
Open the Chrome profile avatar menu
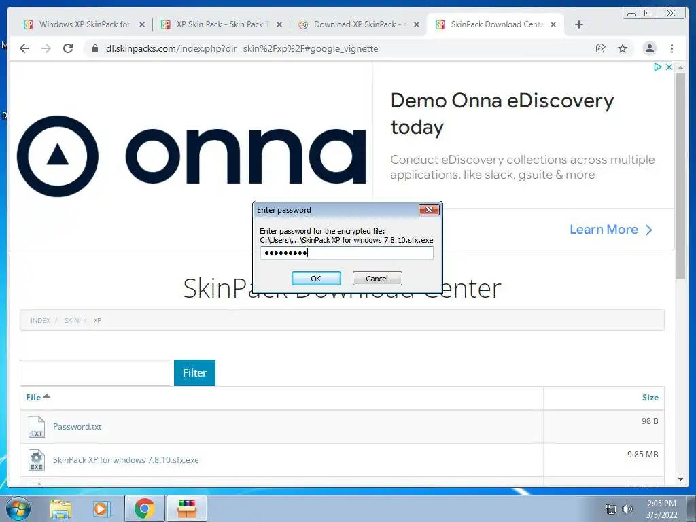tap(649, 48)
